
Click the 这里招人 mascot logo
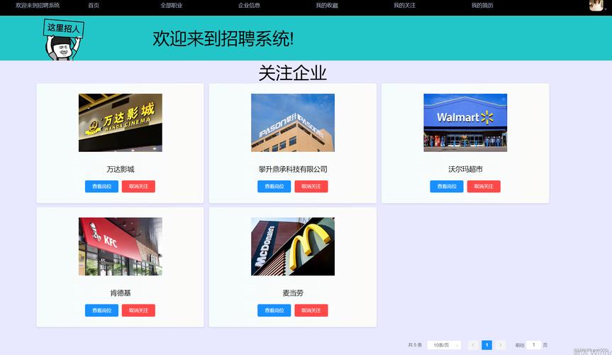(x=64, y=39)
